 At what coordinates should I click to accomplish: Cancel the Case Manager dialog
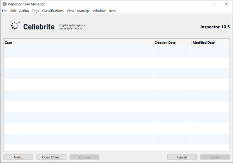[x=182, y=157]
